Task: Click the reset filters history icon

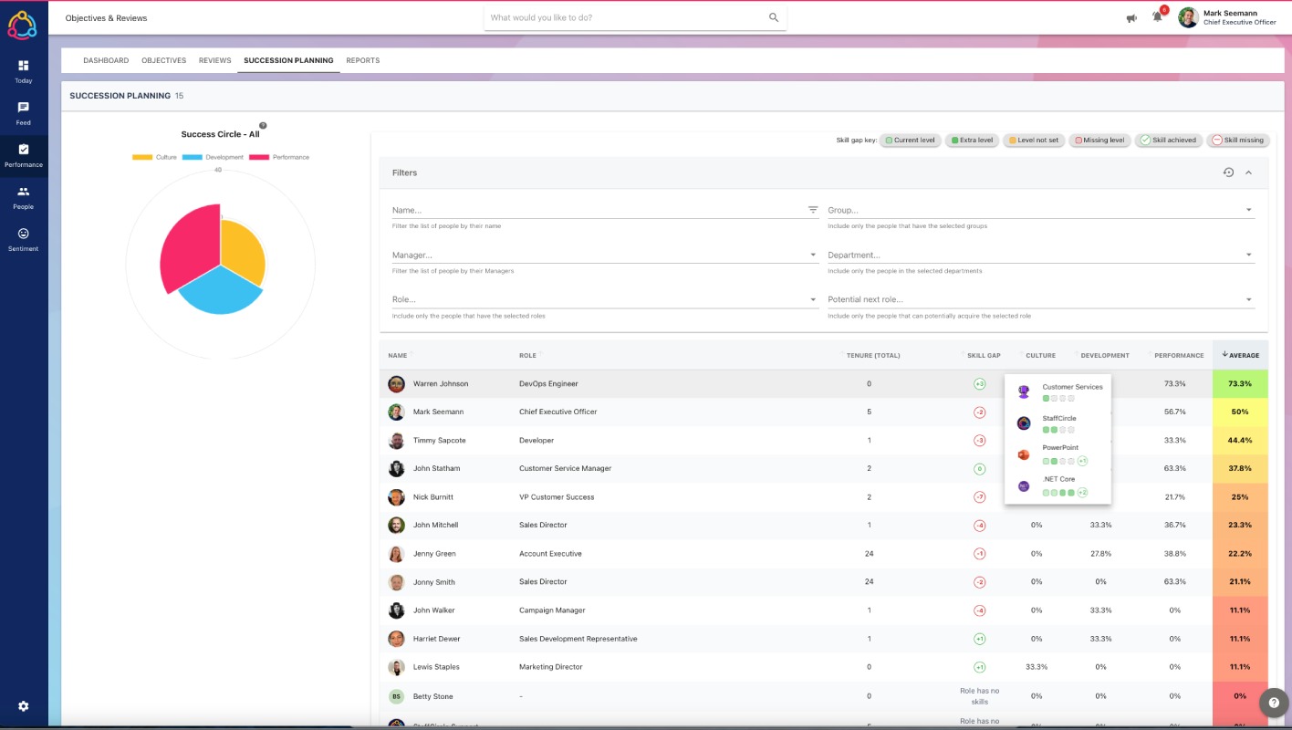Action: (1228, 172)
